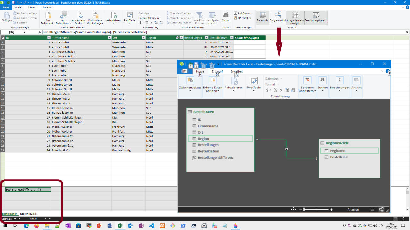
Task: Open Bestellungen column filter dropdown
Action: pyautogui.click(x=207, y=38)
